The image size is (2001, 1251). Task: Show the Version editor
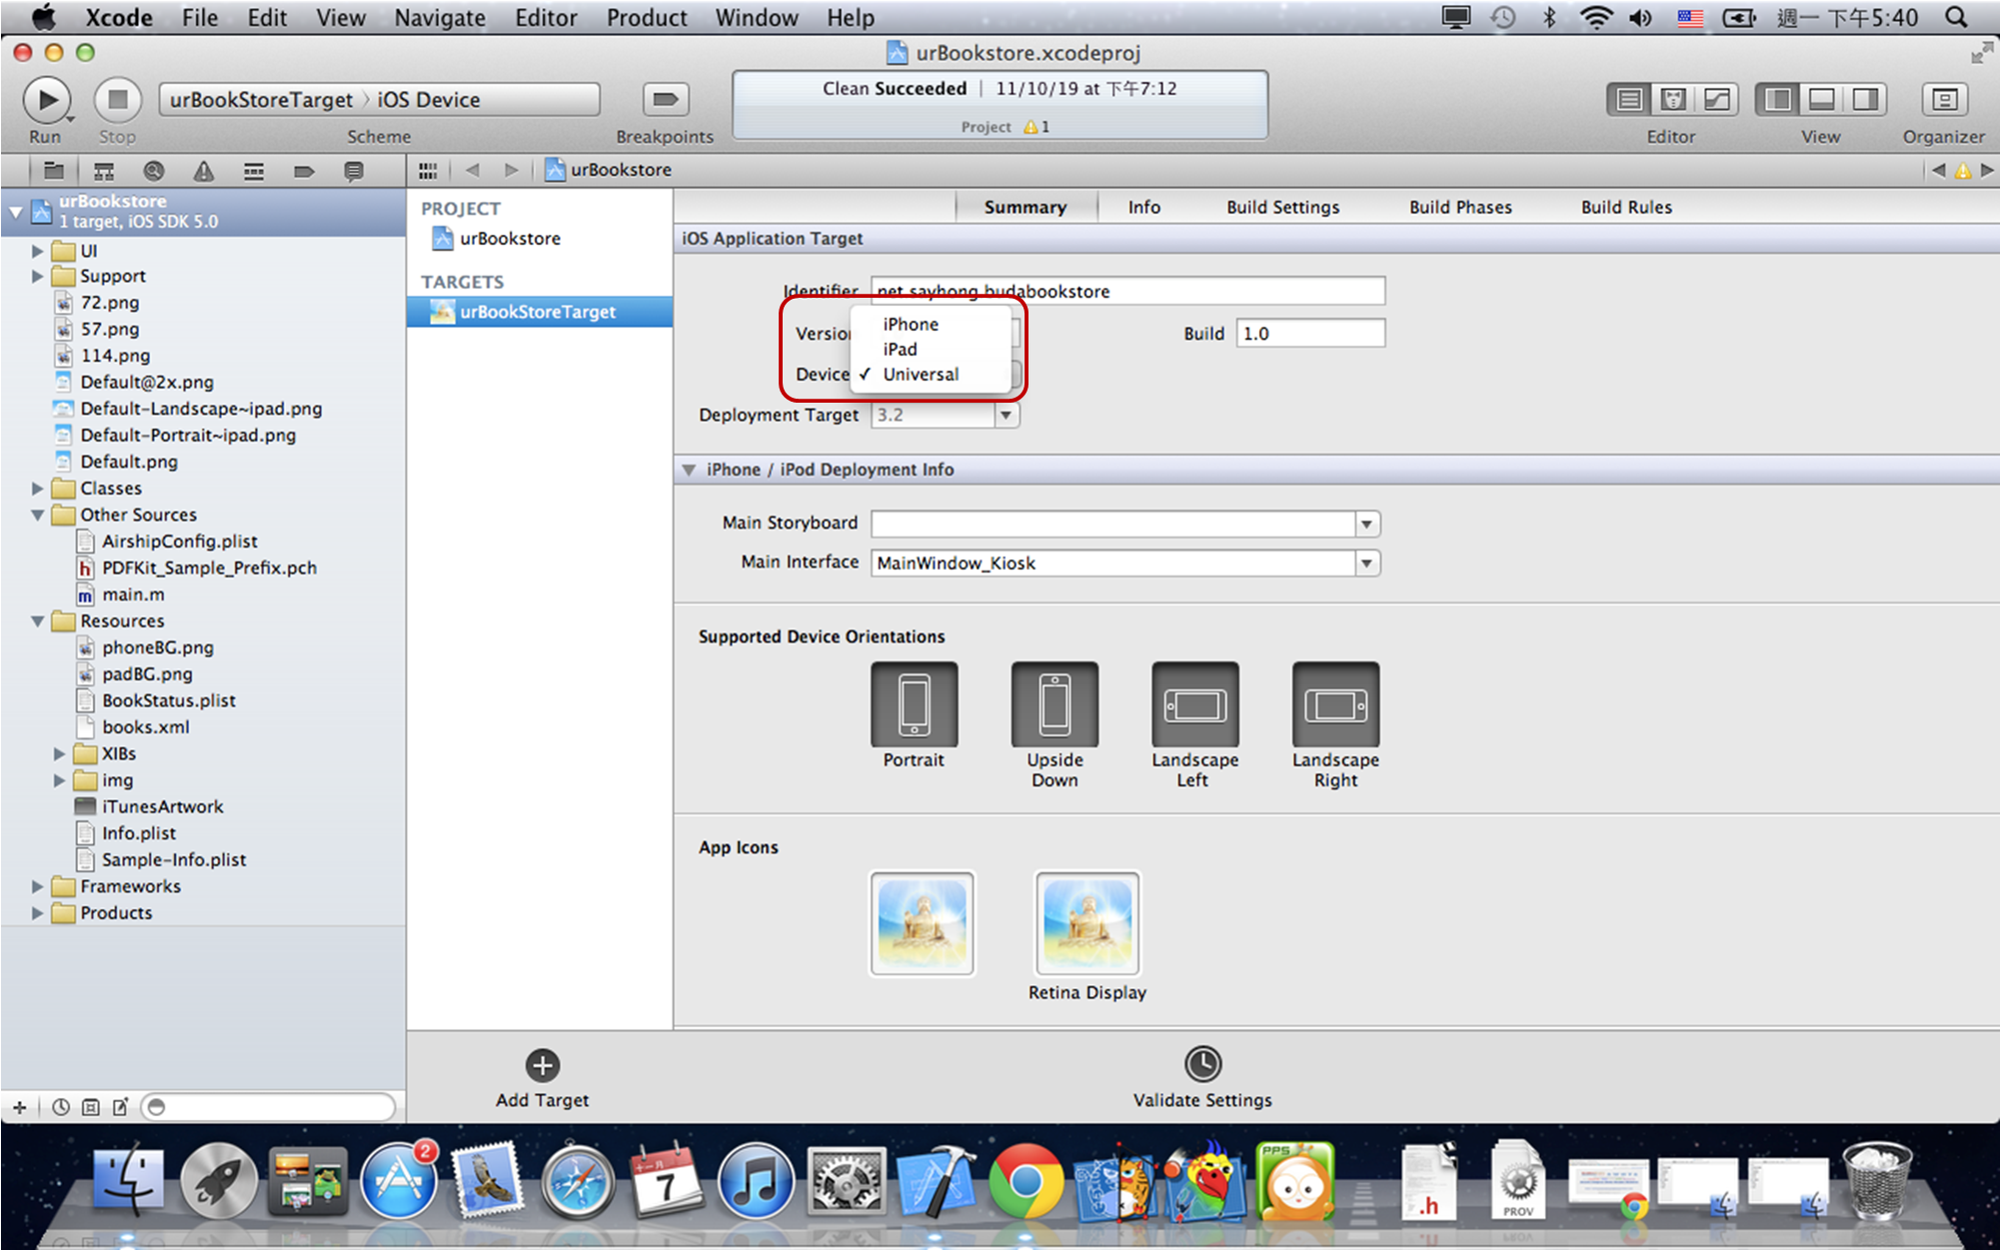coord(1716,100)
